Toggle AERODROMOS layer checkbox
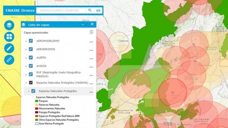The width and height of the screenshot is (228, 128). pos(31,49)
